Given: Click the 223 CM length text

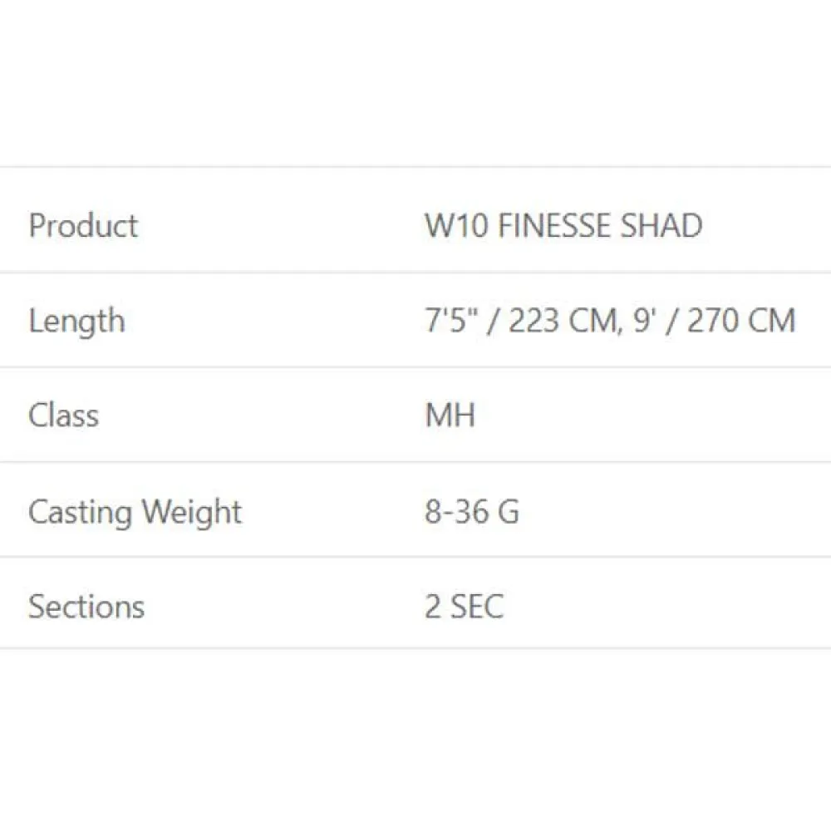Looking at the screenshot, I should coord(561,321).
